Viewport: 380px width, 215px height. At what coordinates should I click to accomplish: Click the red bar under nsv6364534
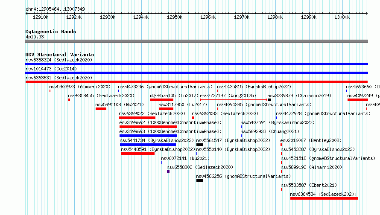[324, 198]
